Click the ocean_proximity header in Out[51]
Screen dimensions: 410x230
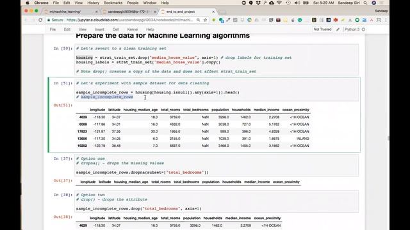coord(295,110)
